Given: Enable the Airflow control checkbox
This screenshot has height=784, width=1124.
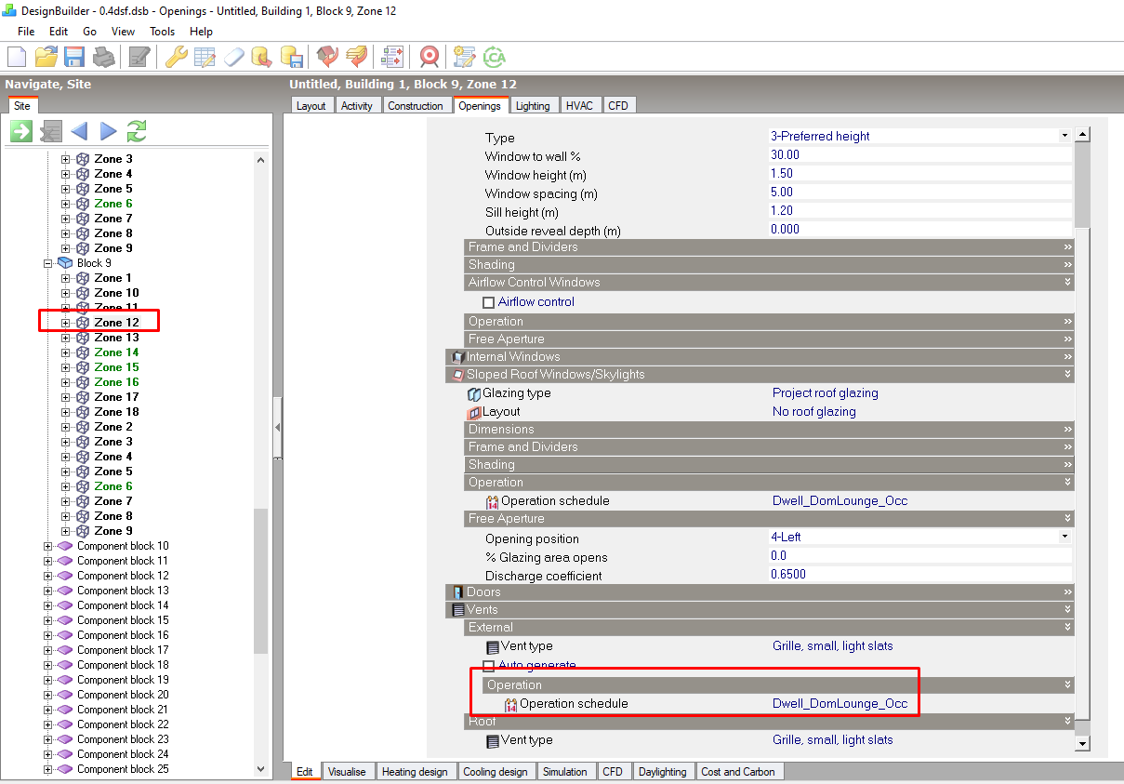Looking at the screenshot, I should (488, 302).
